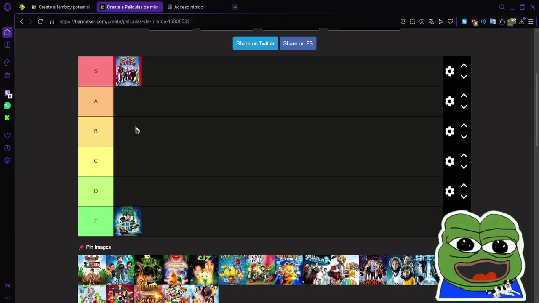Open the History clock in sidebar

tap(7, 148)
